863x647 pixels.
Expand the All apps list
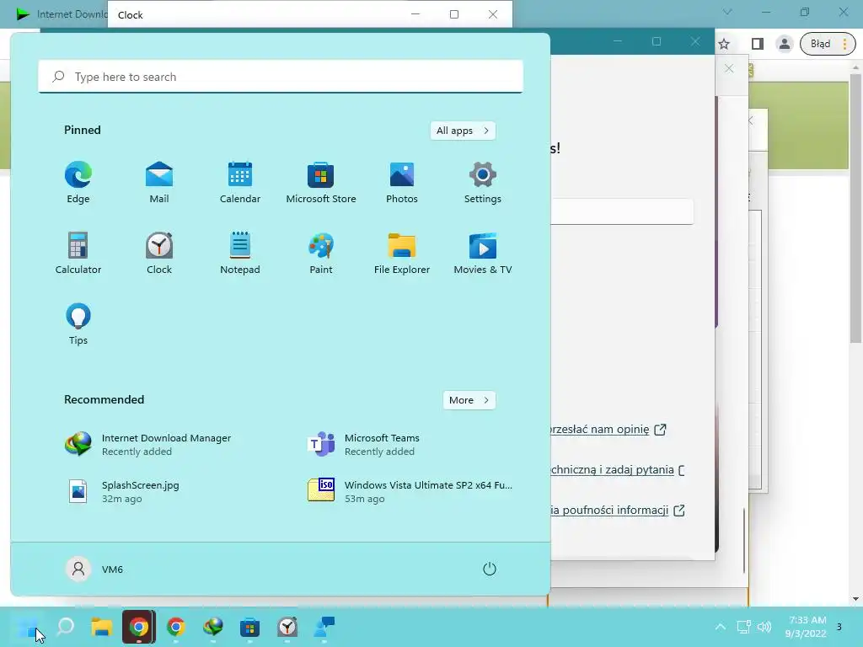click(x=463, y=131)
